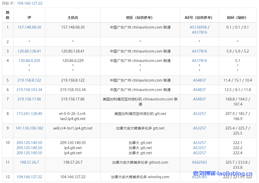Click the AS3257 link in hop 8

[x=199, y=113]
